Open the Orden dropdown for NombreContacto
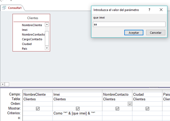The image size is (170, 121). (x=130, y=104)
